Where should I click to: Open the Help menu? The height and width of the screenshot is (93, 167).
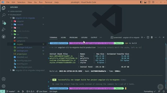(57, 2)
